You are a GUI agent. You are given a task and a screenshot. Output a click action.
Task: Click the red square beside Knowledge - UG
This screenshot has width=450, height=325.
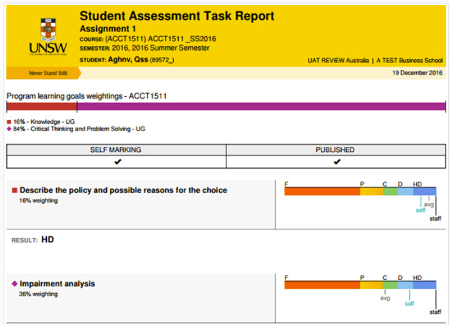point(9,122)
